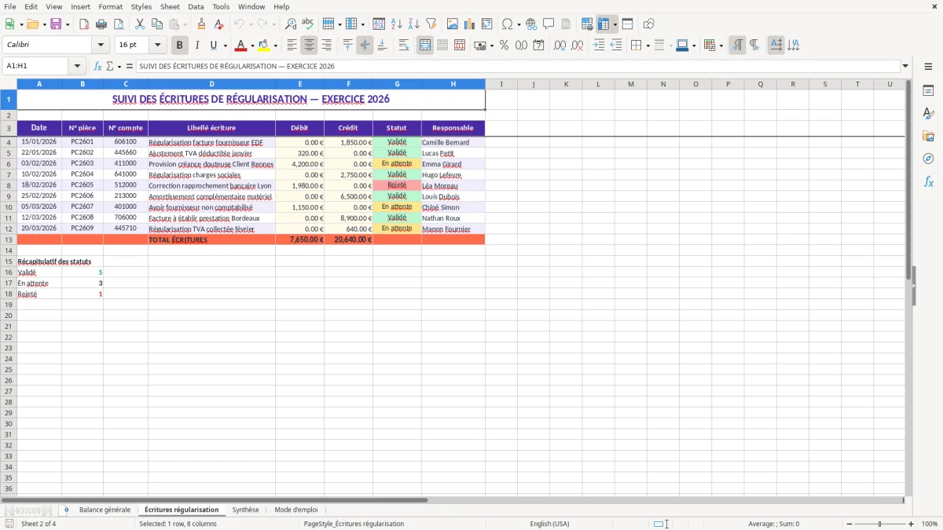Expand the Name Box dropdown
The image size is (943, 530).
click(x=77, y=67)
